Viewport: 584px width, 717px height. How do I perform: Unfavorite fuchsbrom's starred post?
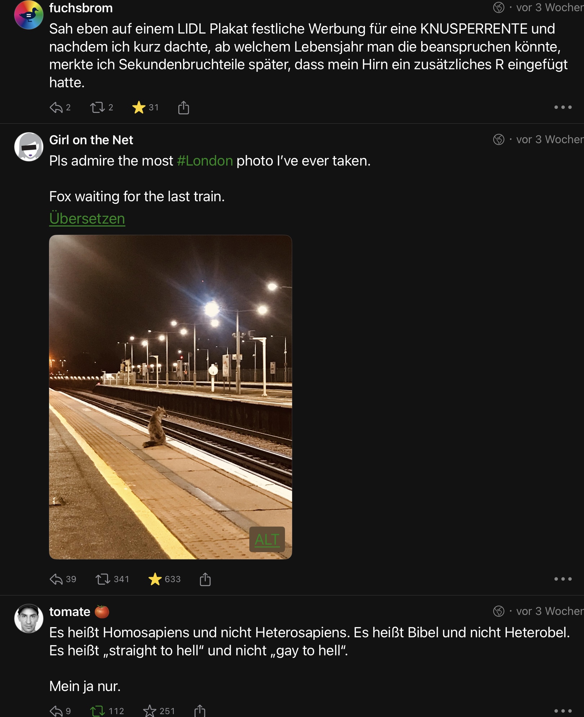pos(139,107)
